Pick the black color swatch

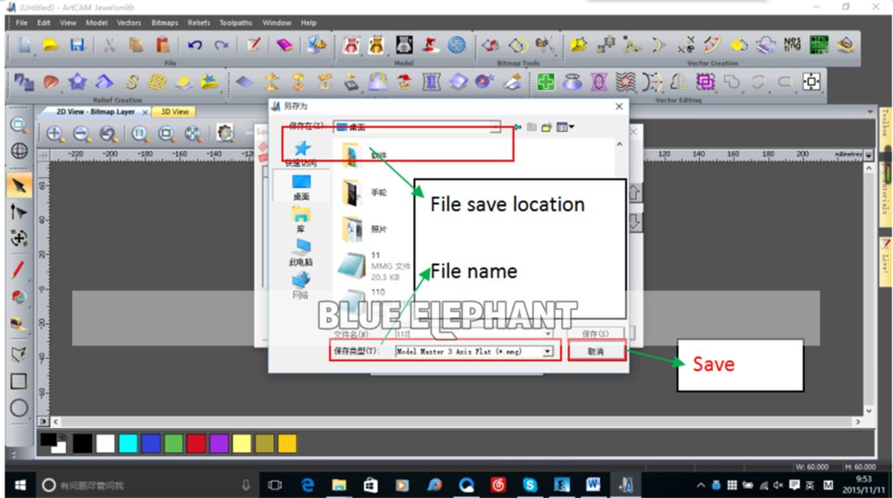click(x=82, y=443)
